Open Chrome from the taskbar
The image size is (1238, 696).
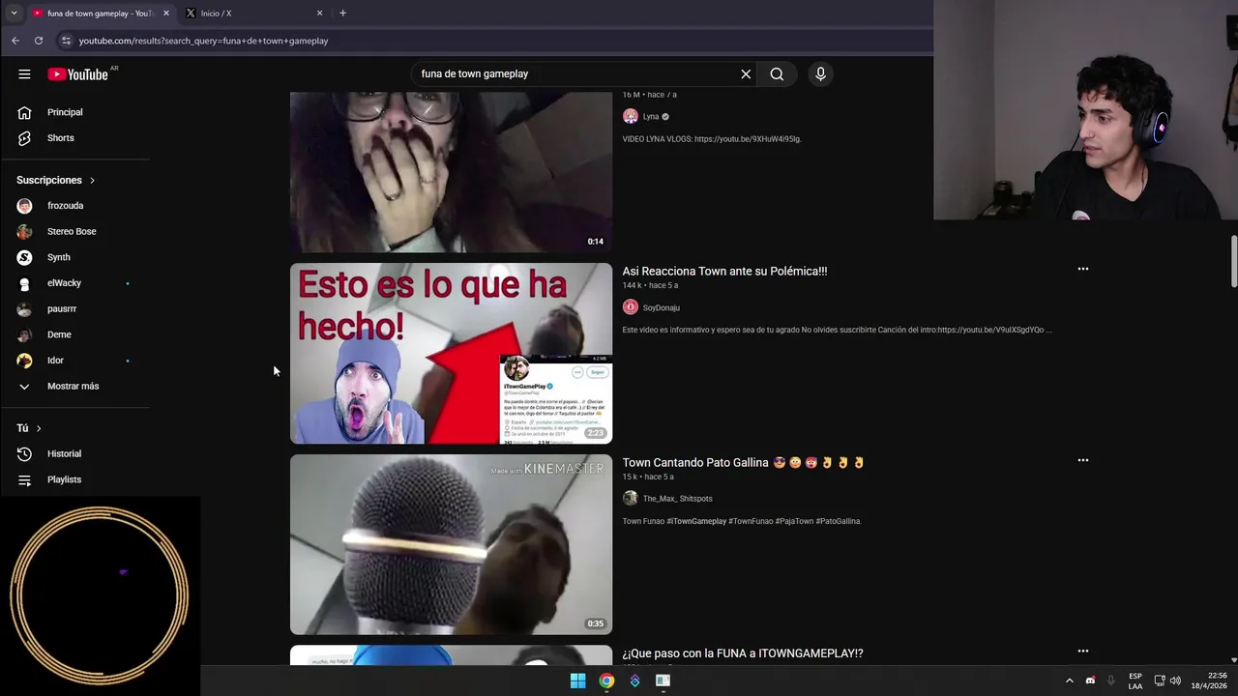(x=606, y=681)
